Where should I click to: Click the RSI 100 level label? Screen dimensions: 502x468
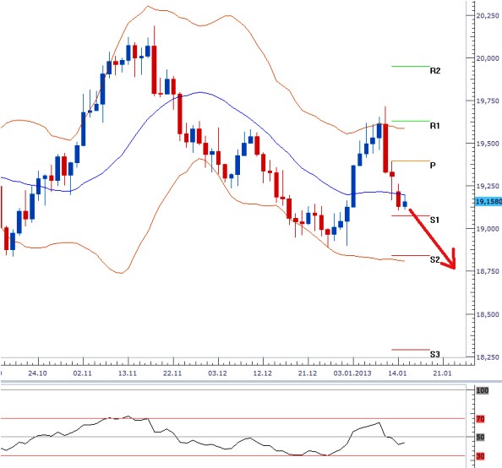[x=483, y=390]
